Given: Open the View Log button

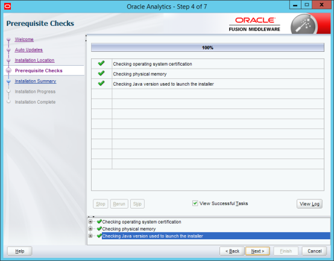Looking at the screenshot, I should click(x=309, y=204).
